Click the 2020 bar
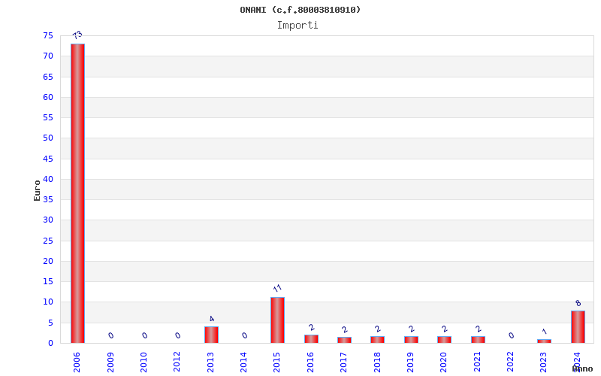The image size is (601, 376). click(x=444, y=340)
